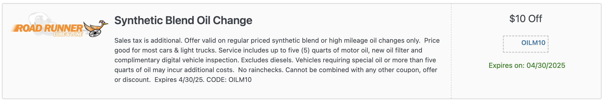Viewport: 603px width, 103px height.
Task: Click 'CODE: OILM10' in the description
Action: click(x=229, y=80)
